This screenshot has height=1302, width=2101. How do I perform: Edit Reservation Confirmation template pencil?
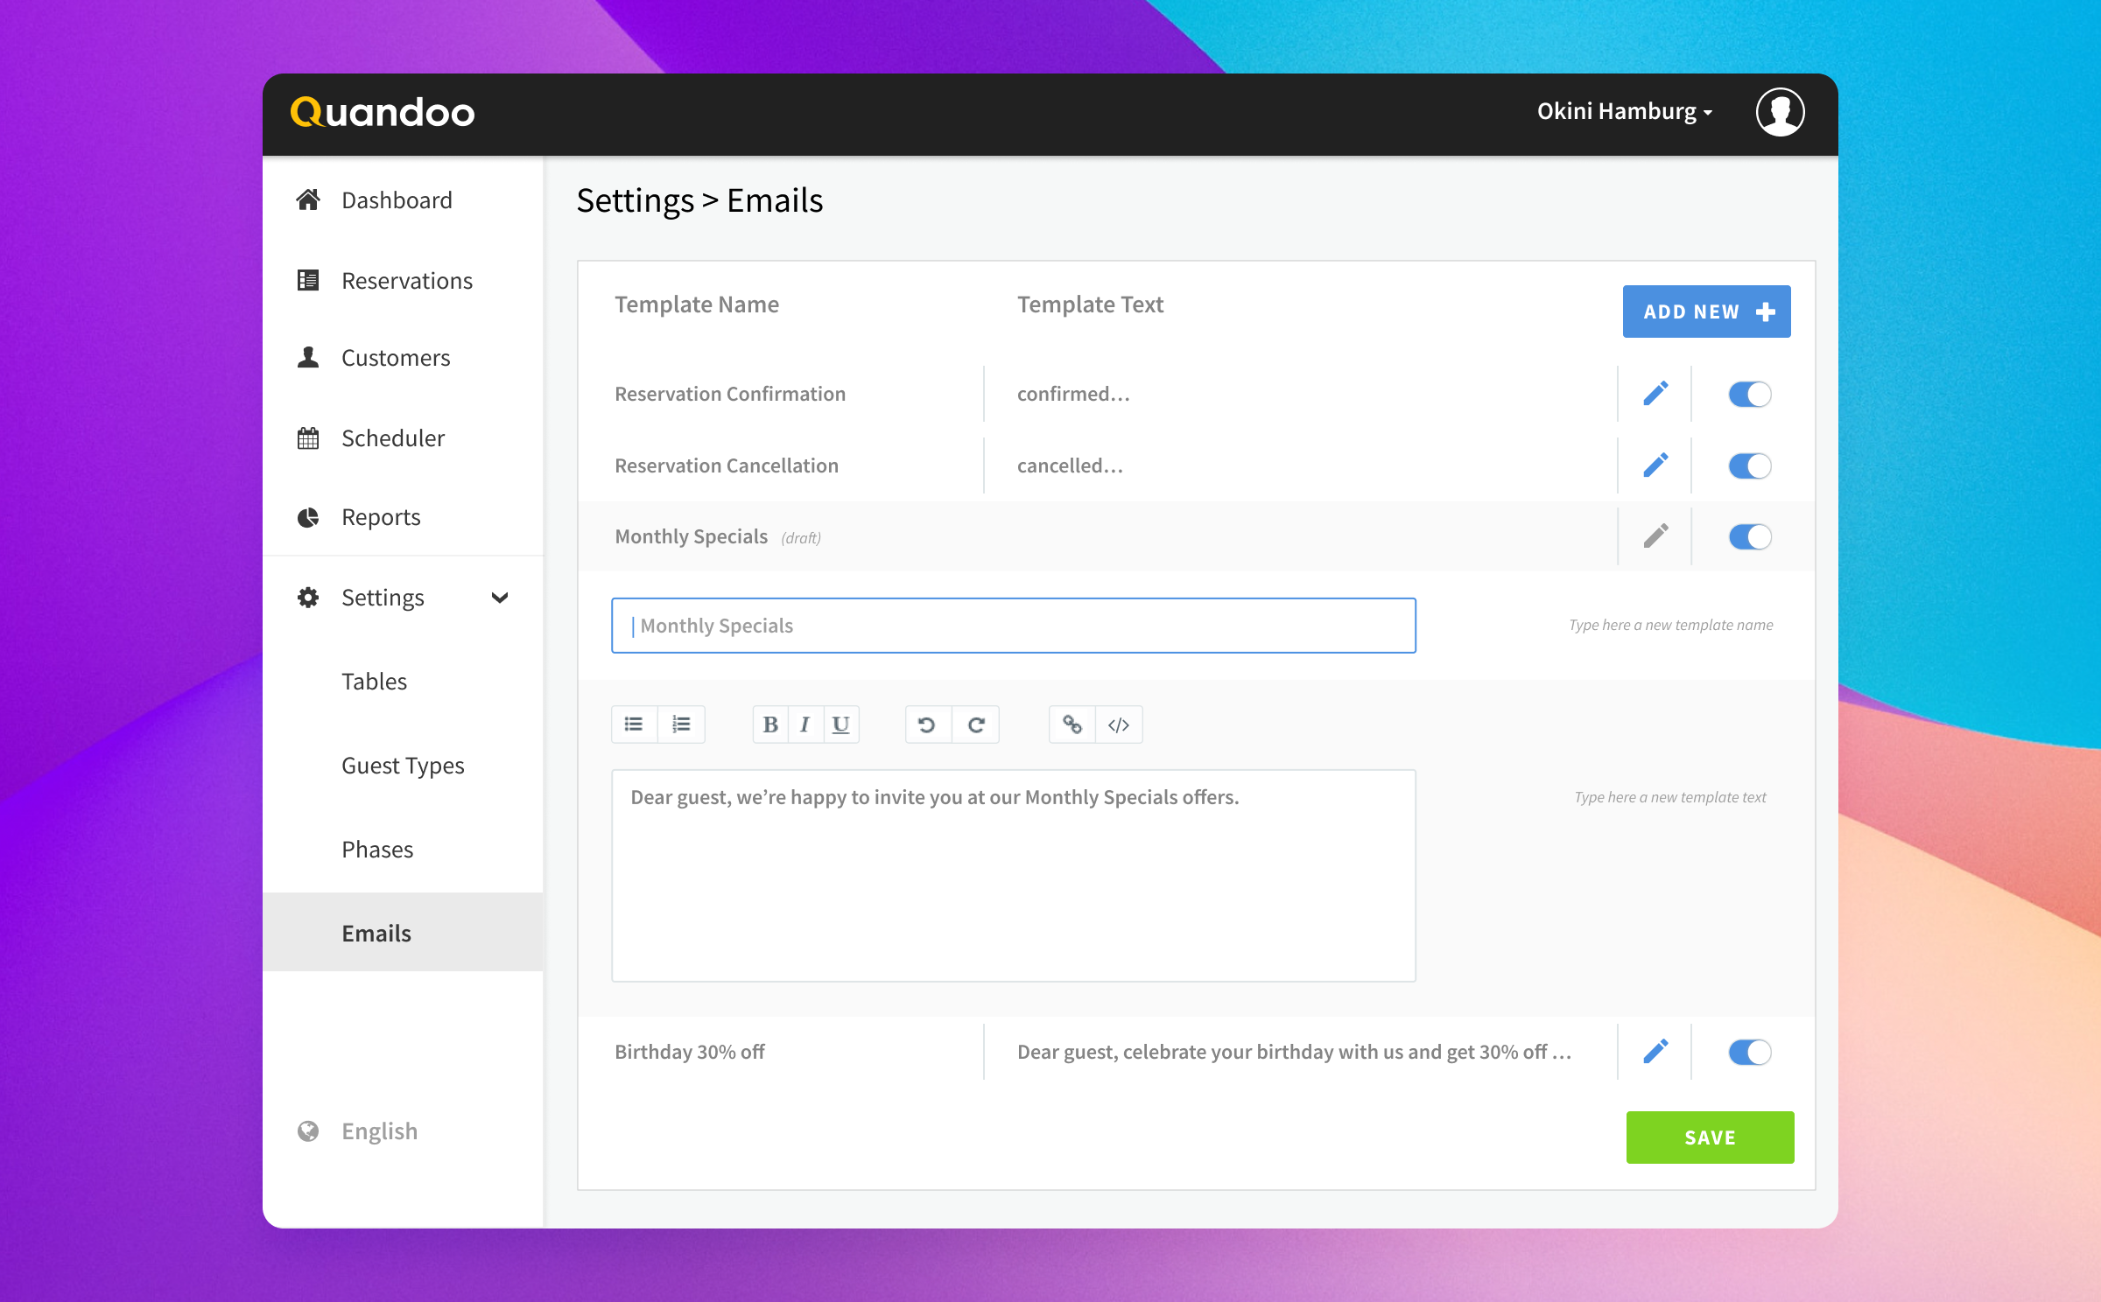1655,394
